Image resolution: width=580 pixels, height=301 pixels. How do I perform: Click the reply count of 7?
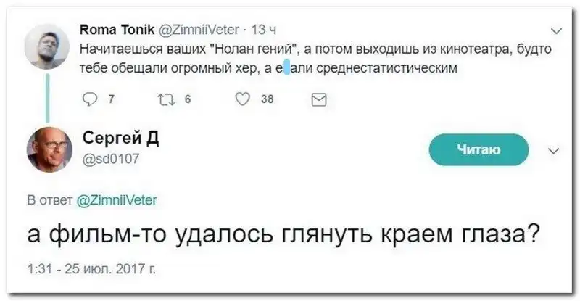(x=109, y=101)
